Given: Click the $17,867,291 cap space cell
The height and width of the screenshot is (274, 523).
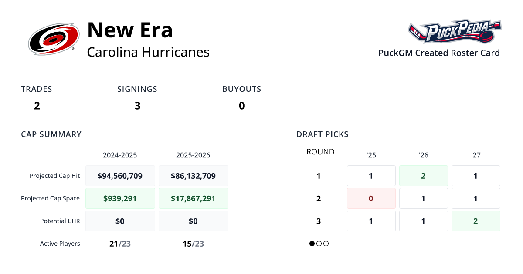Looking at the screenshot, I should (193, 198).
